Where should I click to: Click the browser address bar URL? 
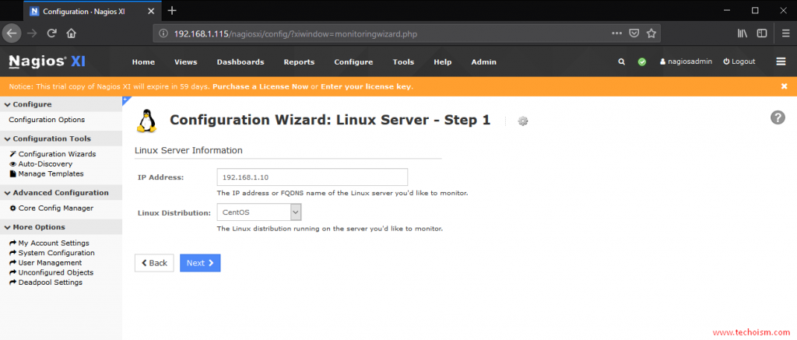pyautogui.click(x=296, y=33)
